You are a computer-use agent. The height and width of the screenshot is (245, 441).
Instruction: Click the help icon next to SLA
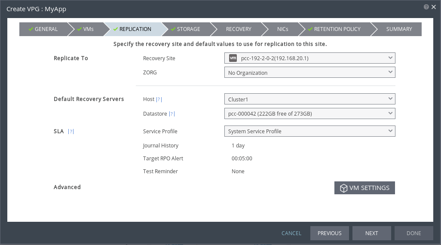[71, 132]
